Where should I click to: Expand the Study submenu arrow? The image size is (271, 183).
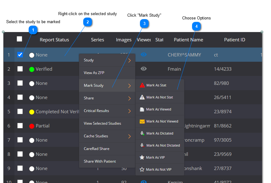click(129, 60)
